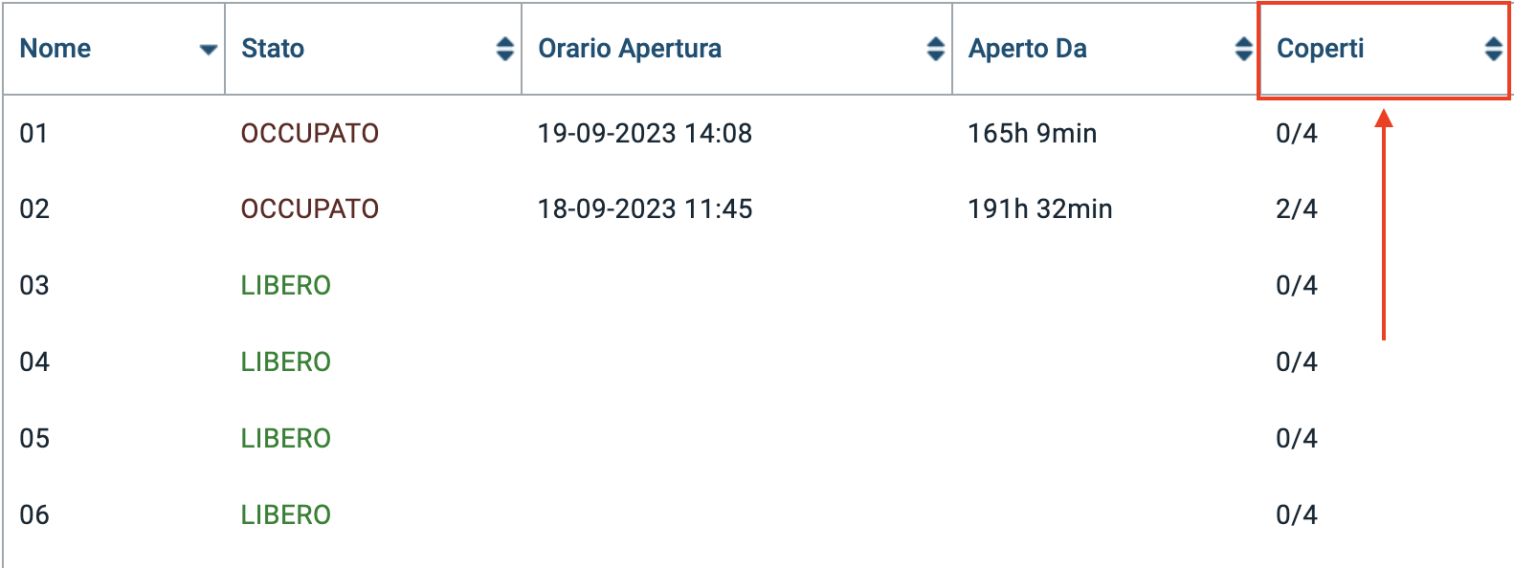Image resolution: width=1514 pixels, height=568 pixels.
Task: Click the 2/4 coperti value
Action: coord(1296,208)
